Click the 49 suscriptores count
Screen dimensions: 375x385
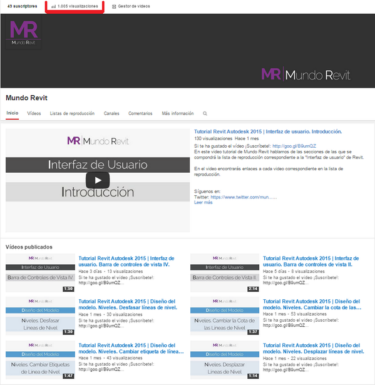click(23, 6)
